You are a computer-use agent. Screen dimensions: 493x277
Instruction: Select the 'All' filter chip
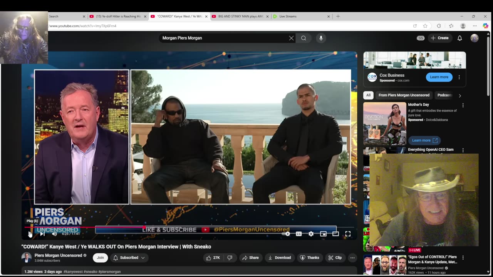coord(368,95)
